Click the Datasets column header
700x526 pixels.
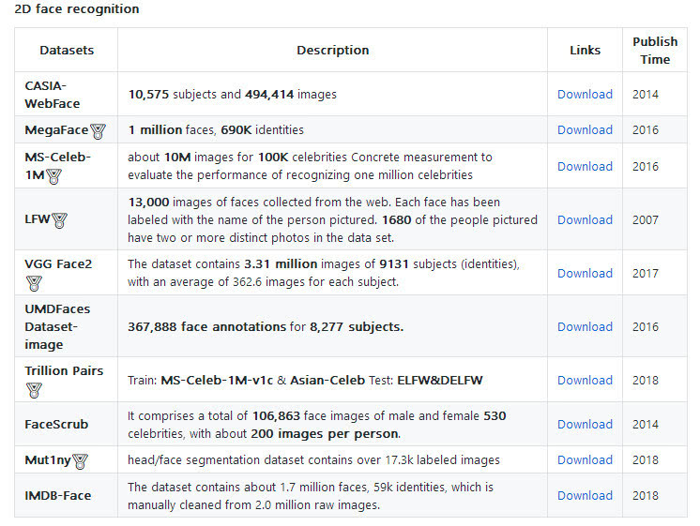point(67,51)
